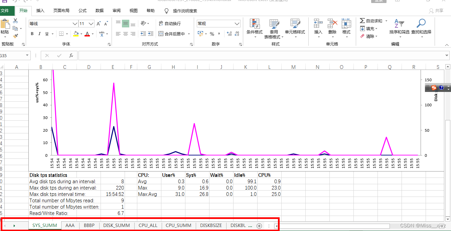Image resolution: width=451 pixels, height=231 pixels.
Task: Open the CPU_ALL sheet tab
Action: coord(148,226)
